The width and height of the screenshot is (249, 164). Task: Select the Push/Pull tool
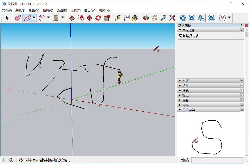[72, 18]
